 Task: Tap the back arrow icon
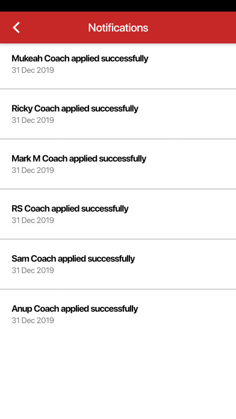[x=16, y=28]
